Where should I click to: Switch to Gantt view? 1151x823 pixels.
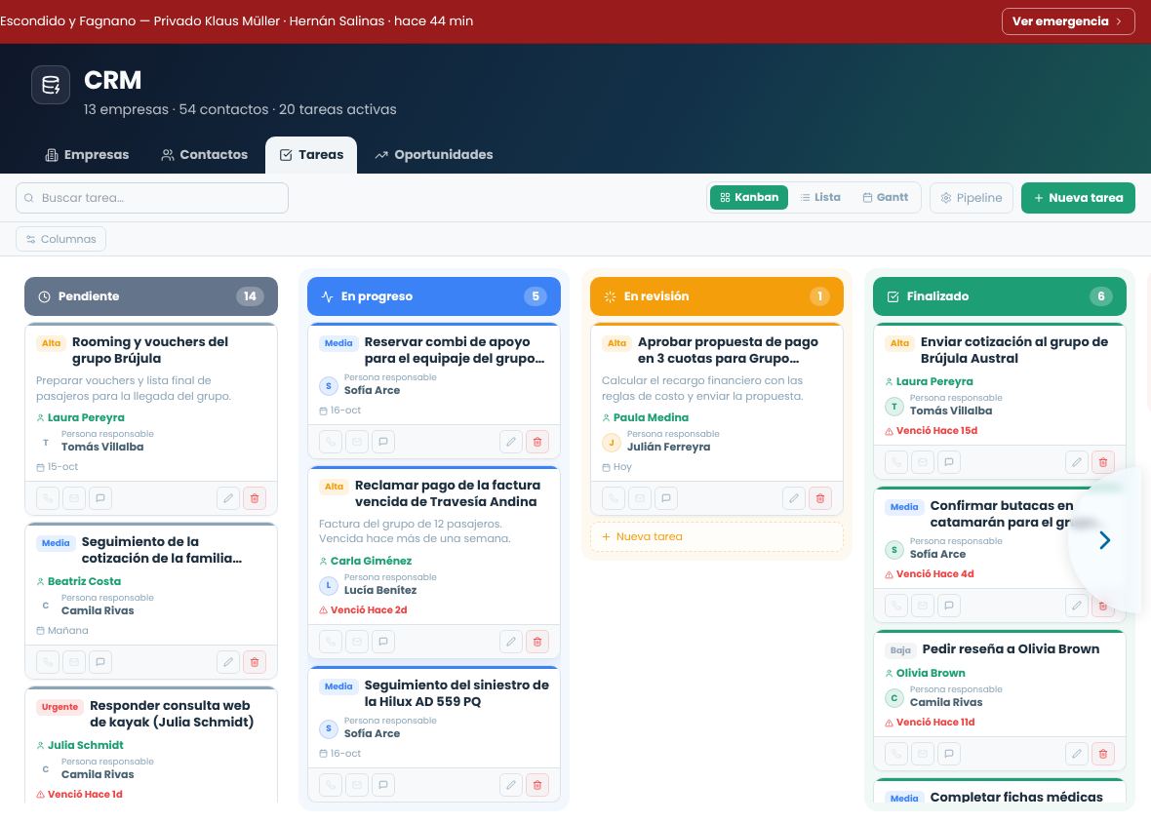point(886,197)
